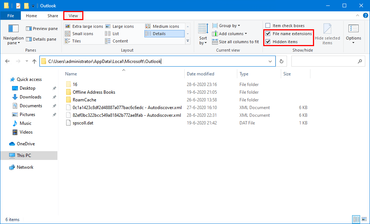Select List layout
Image resolution: width=370 pixels, height=224 pixels.
point(112,34)
